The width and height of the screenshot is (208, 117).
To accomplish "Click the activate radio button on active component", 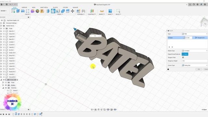I will (17, 80).
